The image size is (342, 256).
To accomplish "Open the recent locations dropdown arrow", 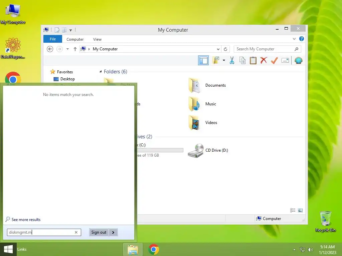I will [67, 49].
